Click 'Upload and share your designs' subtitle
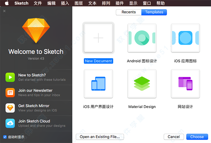This screenshot has height=143, width=211. pyautogui.click(x=42, y=126)
